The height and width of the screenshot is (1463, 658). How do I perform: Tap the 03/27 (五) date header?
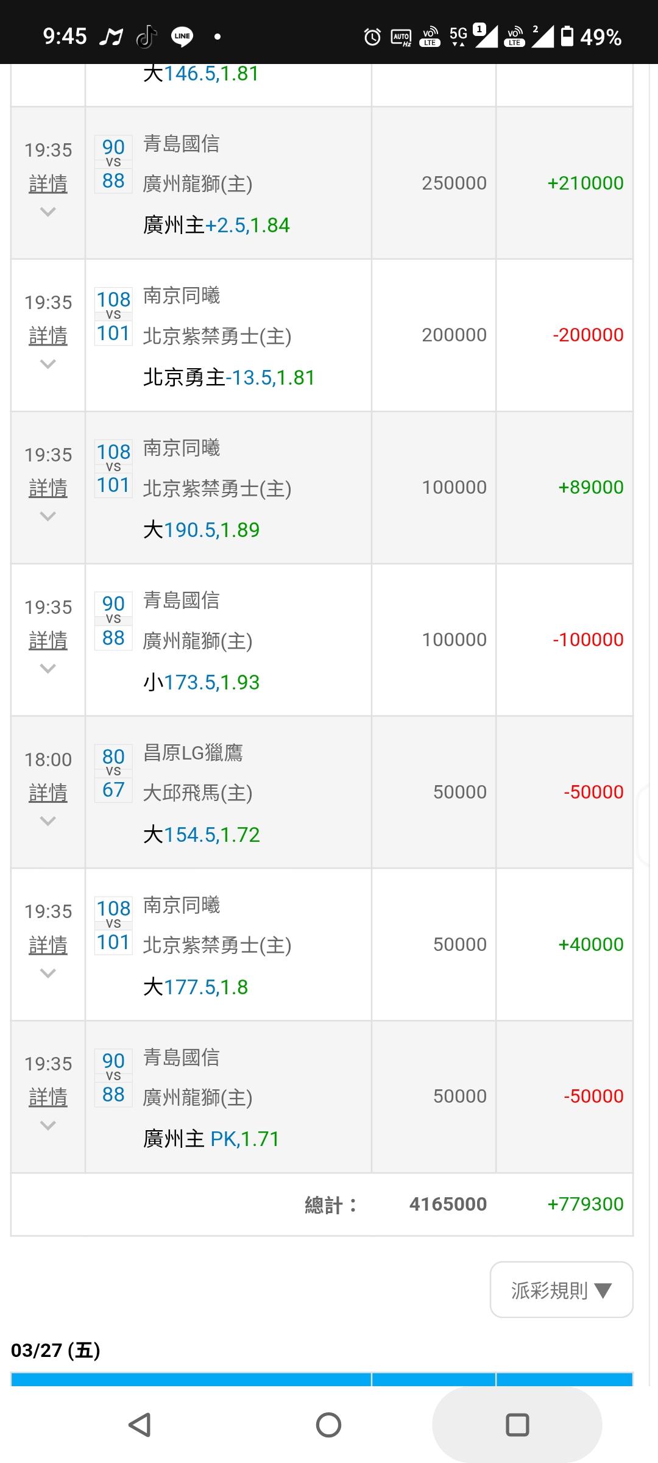coord(55,1350)
